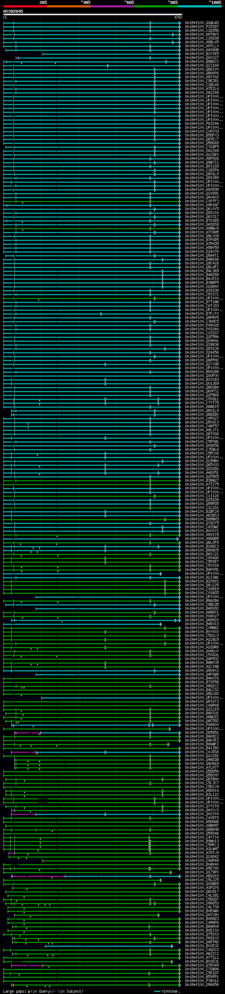Screen dimensions: 225x994
Task: Click hit label UniRef100_Q00X27
Action: click(202, 57)
